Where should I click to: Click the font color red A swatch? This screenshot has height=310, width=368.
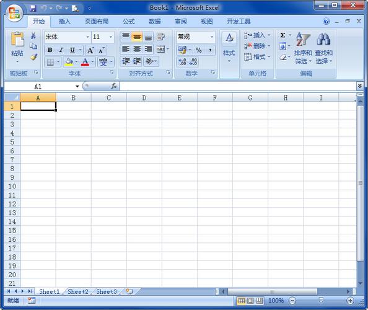coord(85,62)
